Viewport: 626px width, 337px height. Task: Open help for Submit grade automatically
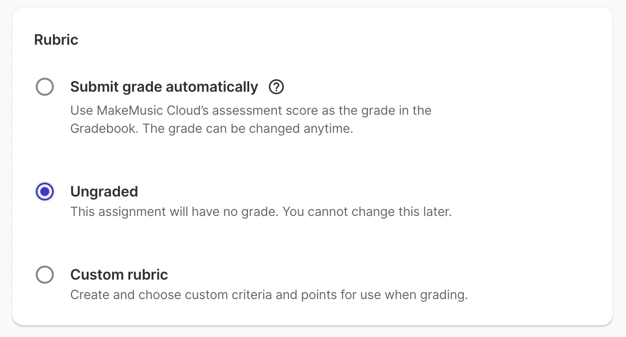(276, 87)
